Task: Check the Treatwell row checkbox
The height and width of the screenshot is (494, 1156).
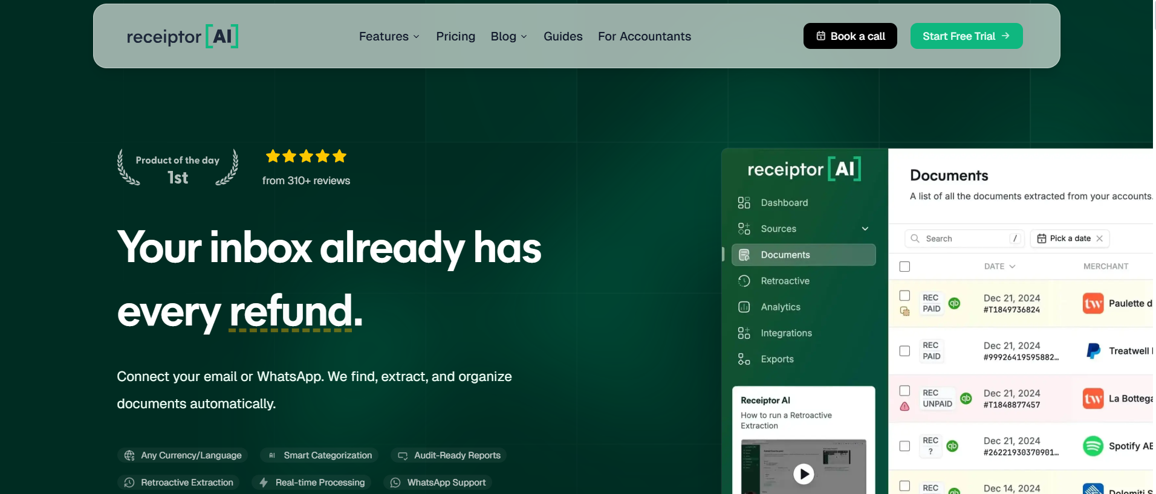Action: pos(904,351)
